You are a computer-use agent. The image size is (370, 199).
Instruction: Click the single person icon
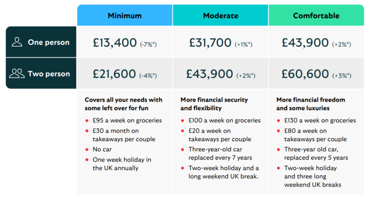click(x=17, y=42)
